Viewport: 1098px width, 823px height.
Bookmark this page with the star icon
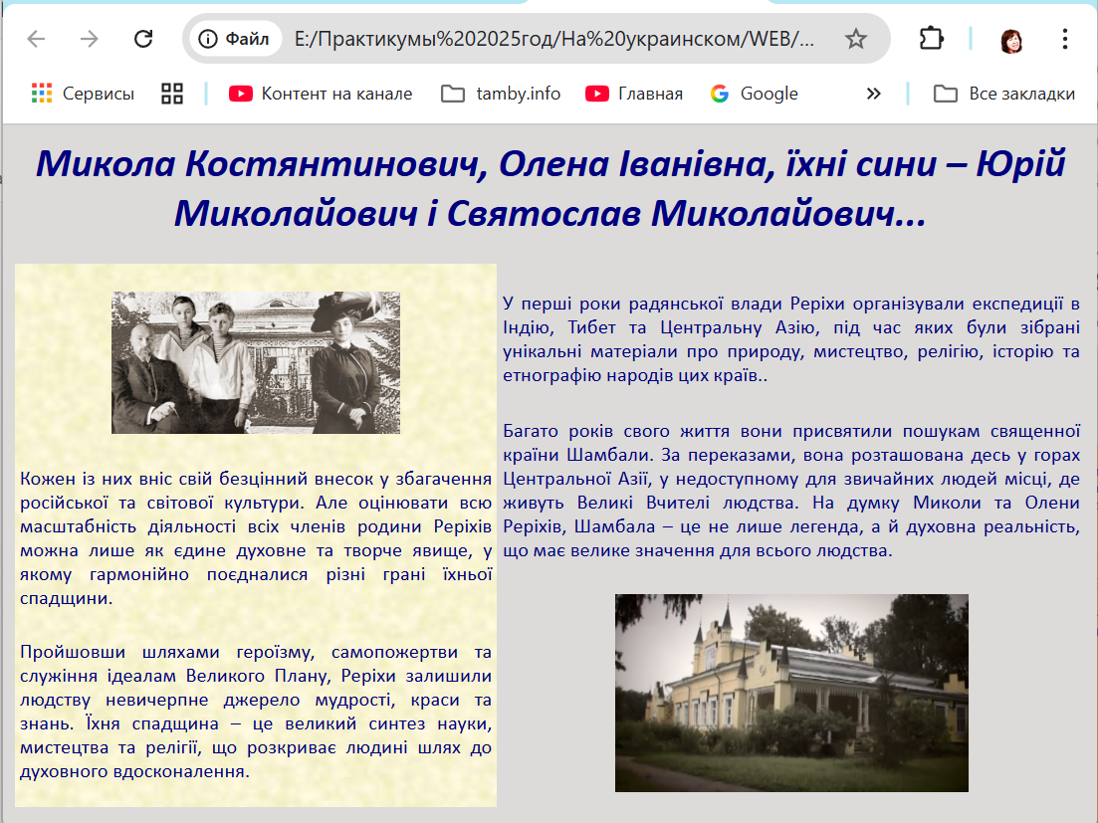[855, 39]
